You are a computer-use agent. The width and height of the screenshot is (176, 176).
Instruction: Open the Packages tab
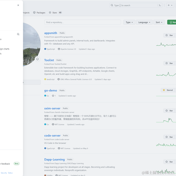tap(39, 12)
